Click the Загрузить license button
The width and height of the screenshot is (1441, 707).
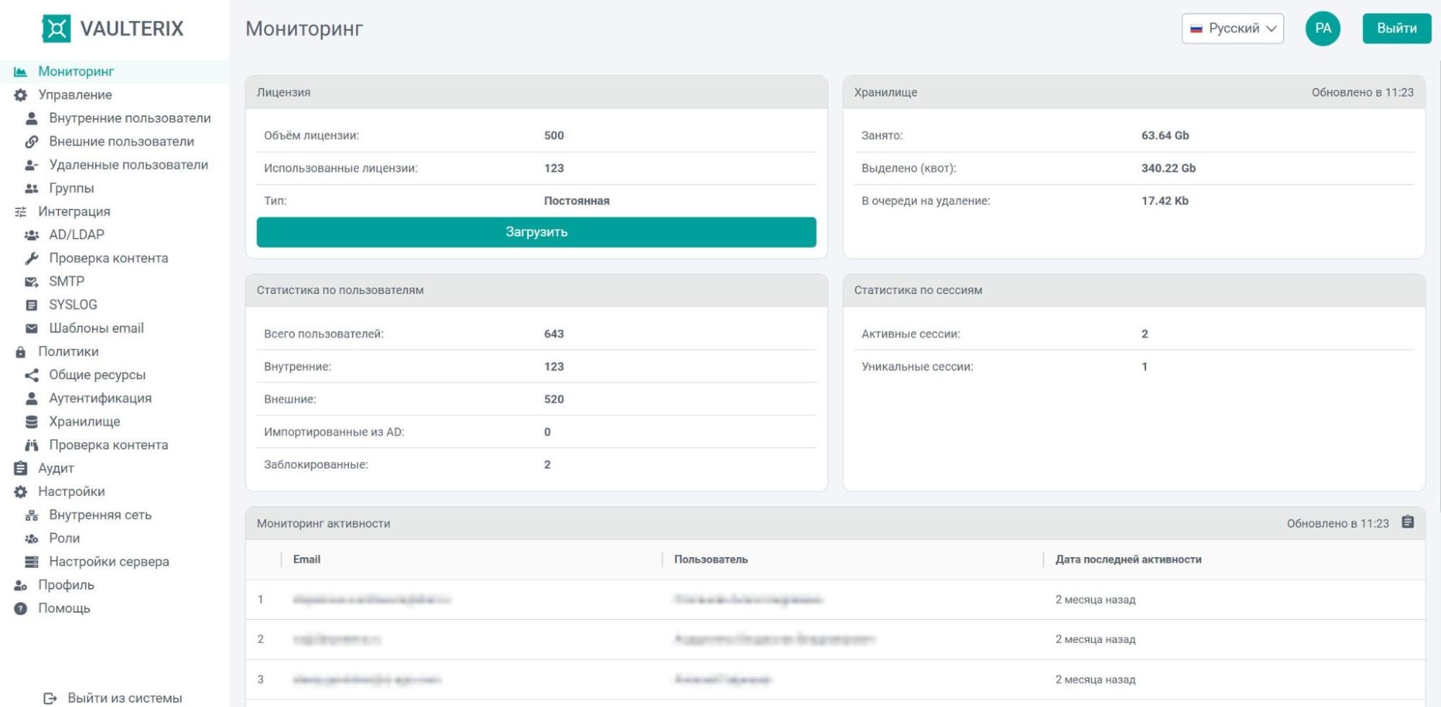[536, 232]
